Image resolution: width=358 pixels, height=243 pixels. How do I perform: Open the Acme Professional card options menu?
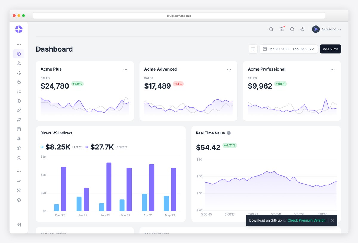coord(333,70)
